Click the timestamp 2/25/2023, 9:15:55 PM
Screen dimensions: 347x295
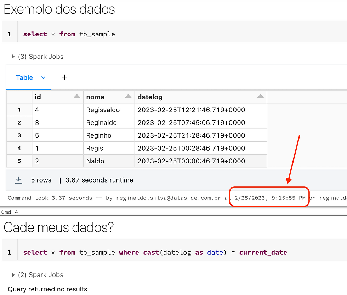tap(270, 198)
